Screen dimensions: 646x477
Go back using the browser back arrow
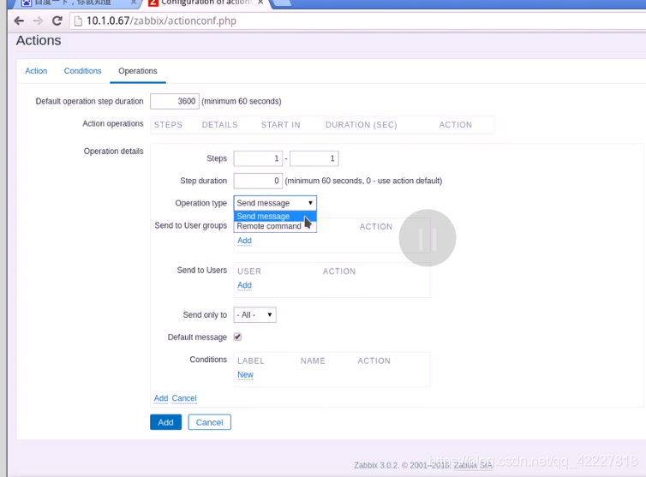[x=19, y=21]
